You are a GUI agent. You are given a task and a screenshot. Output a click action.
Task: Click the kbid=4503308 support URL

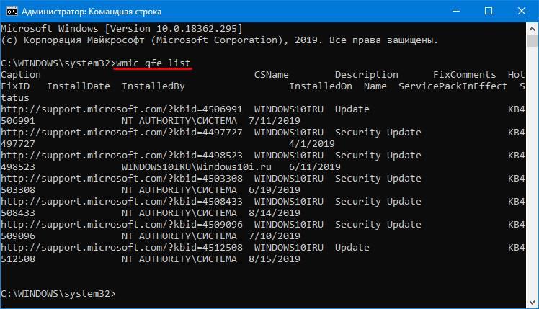click(122, 179)
